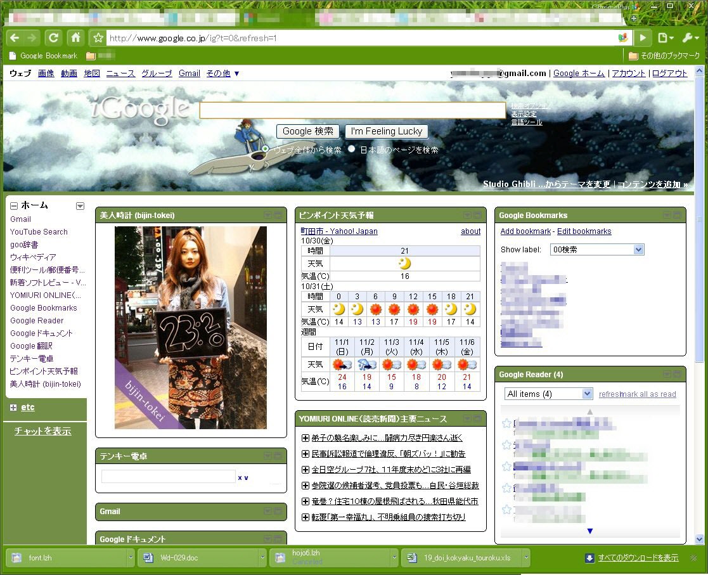
Task: Click the browser Back arrow button
Action: pos(15,37)
